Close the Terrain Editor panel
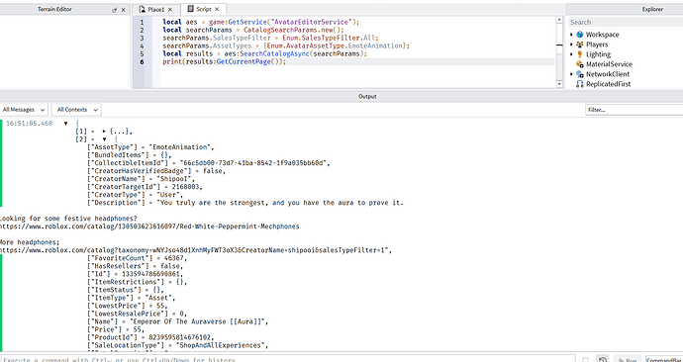The height and width of the screenshot is (362, 683). 124,10
